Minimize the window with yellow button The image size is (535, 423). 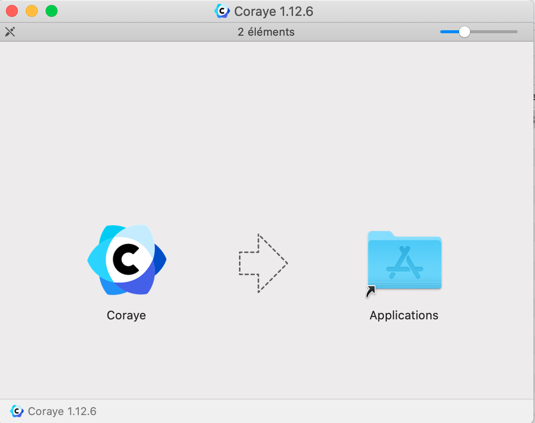(32, 11)
